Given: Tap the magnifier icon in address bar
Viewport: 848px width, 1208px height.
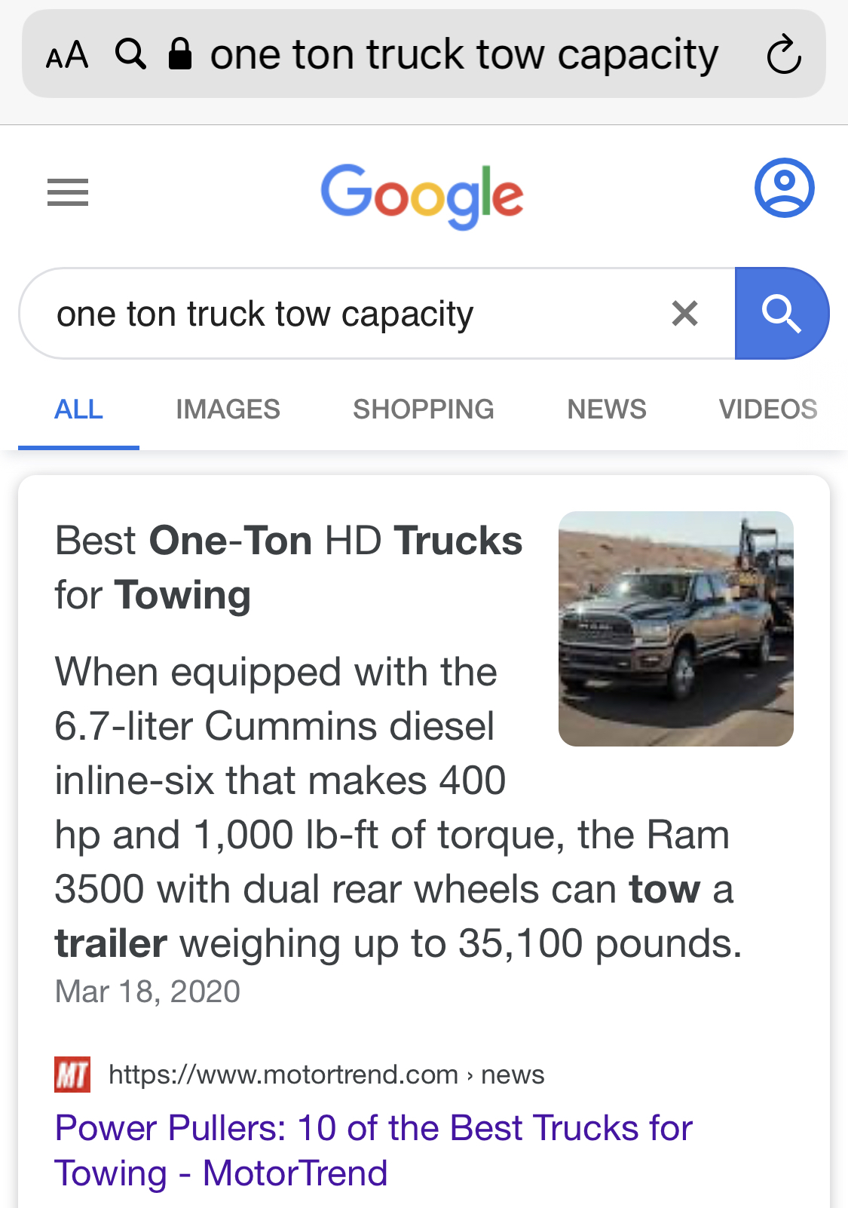Looking at the screenshot, I should (x=130, y=54).
